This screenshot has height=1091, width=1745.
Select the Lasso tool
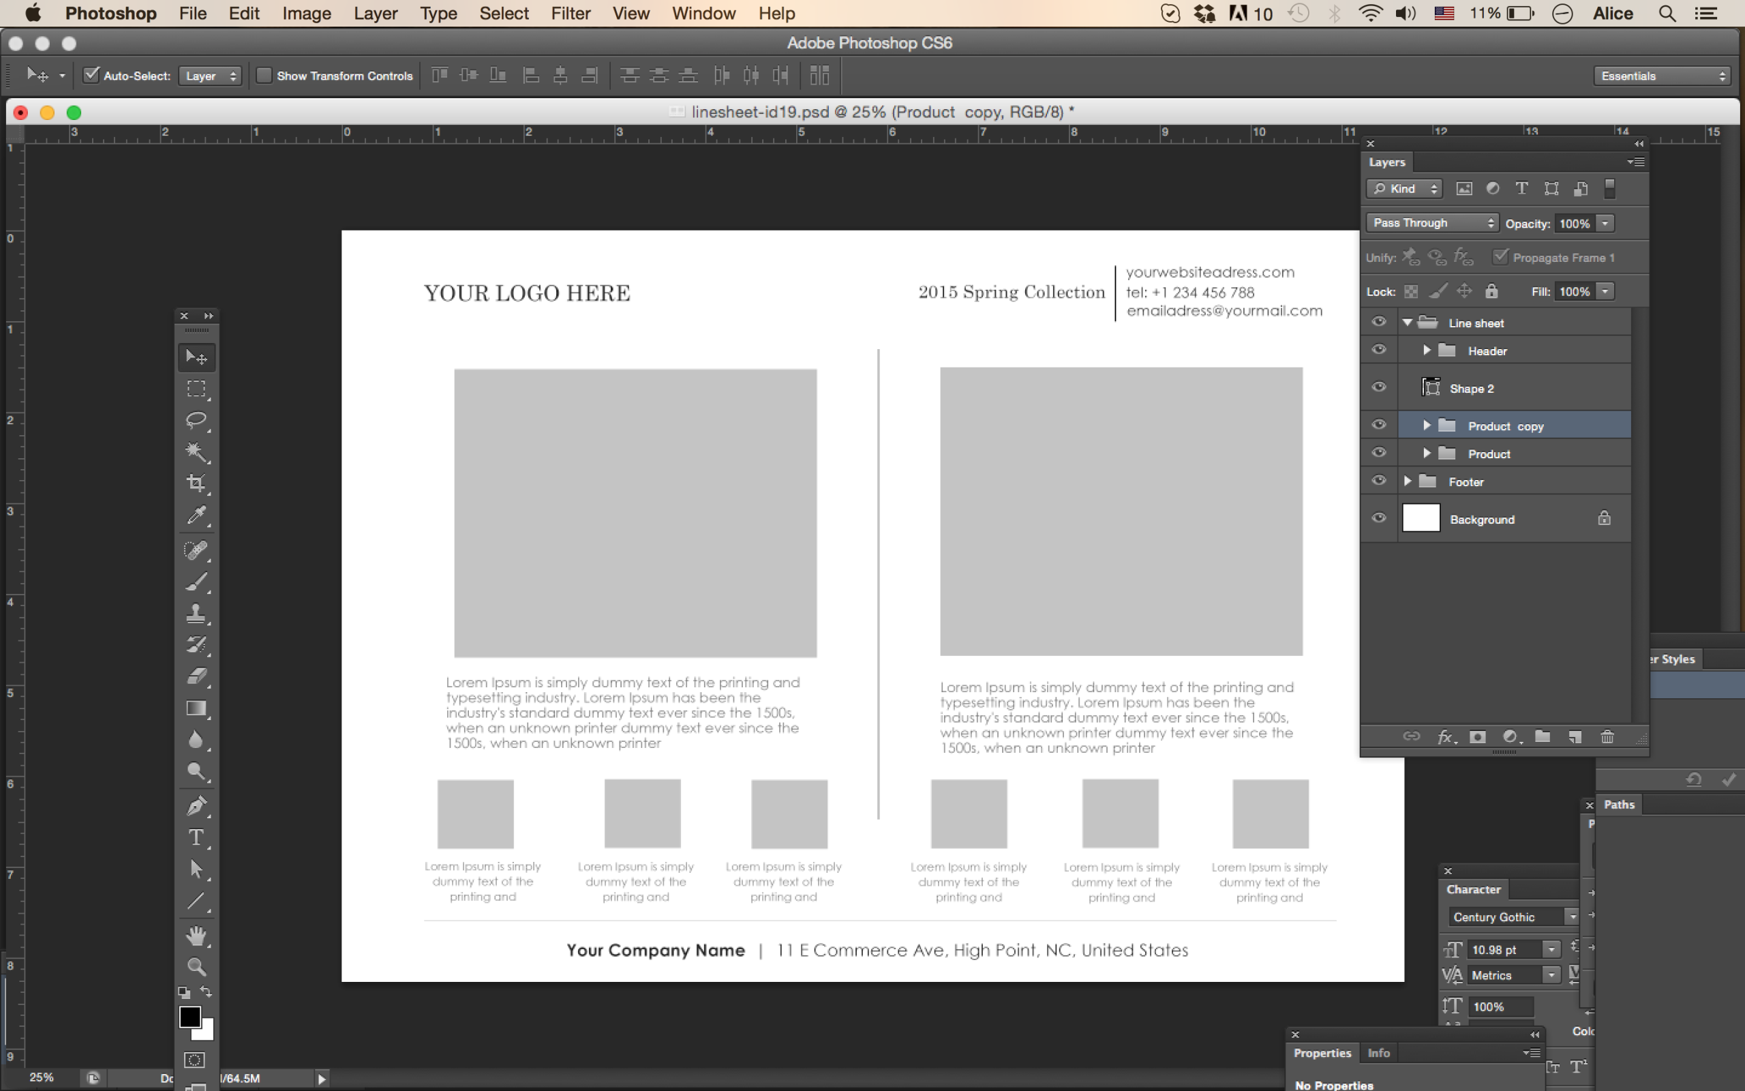tap(196, 421)
